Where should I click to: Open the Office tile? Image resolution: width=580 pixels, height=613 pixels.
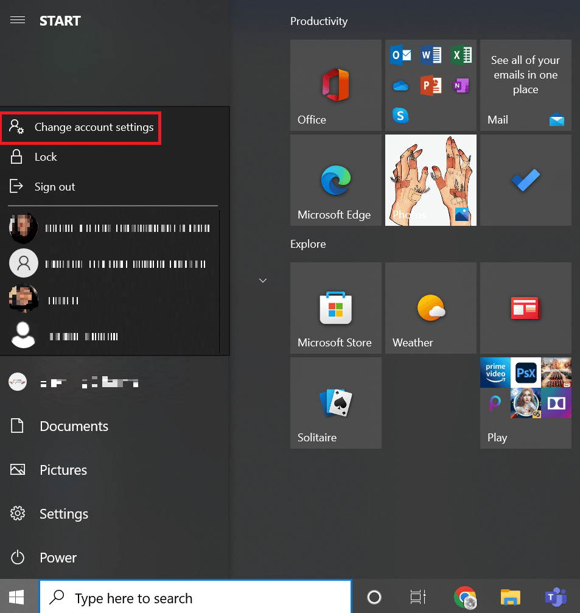point(336,85)
